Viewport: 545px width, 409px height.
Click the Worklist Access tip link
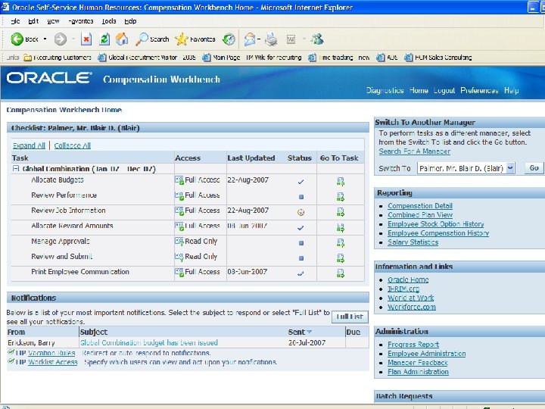click(x=52, y=362)
